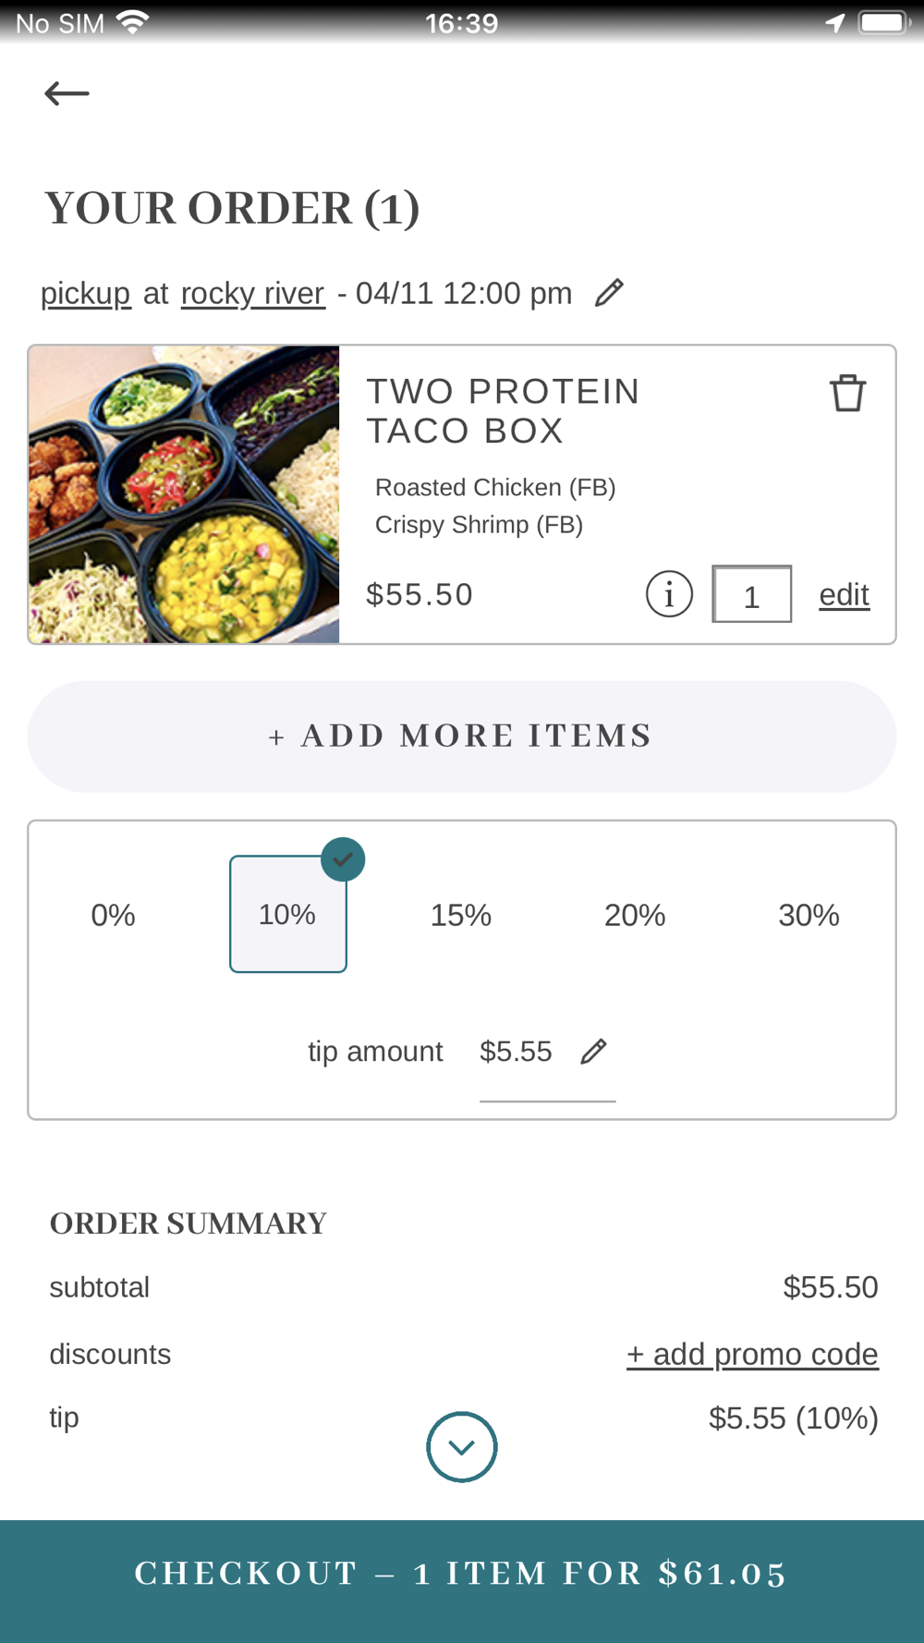This screenshot has width=924, height=1643.
Task: Tap the Wi-Fi status icon
Action: click(x=133, y=23)
